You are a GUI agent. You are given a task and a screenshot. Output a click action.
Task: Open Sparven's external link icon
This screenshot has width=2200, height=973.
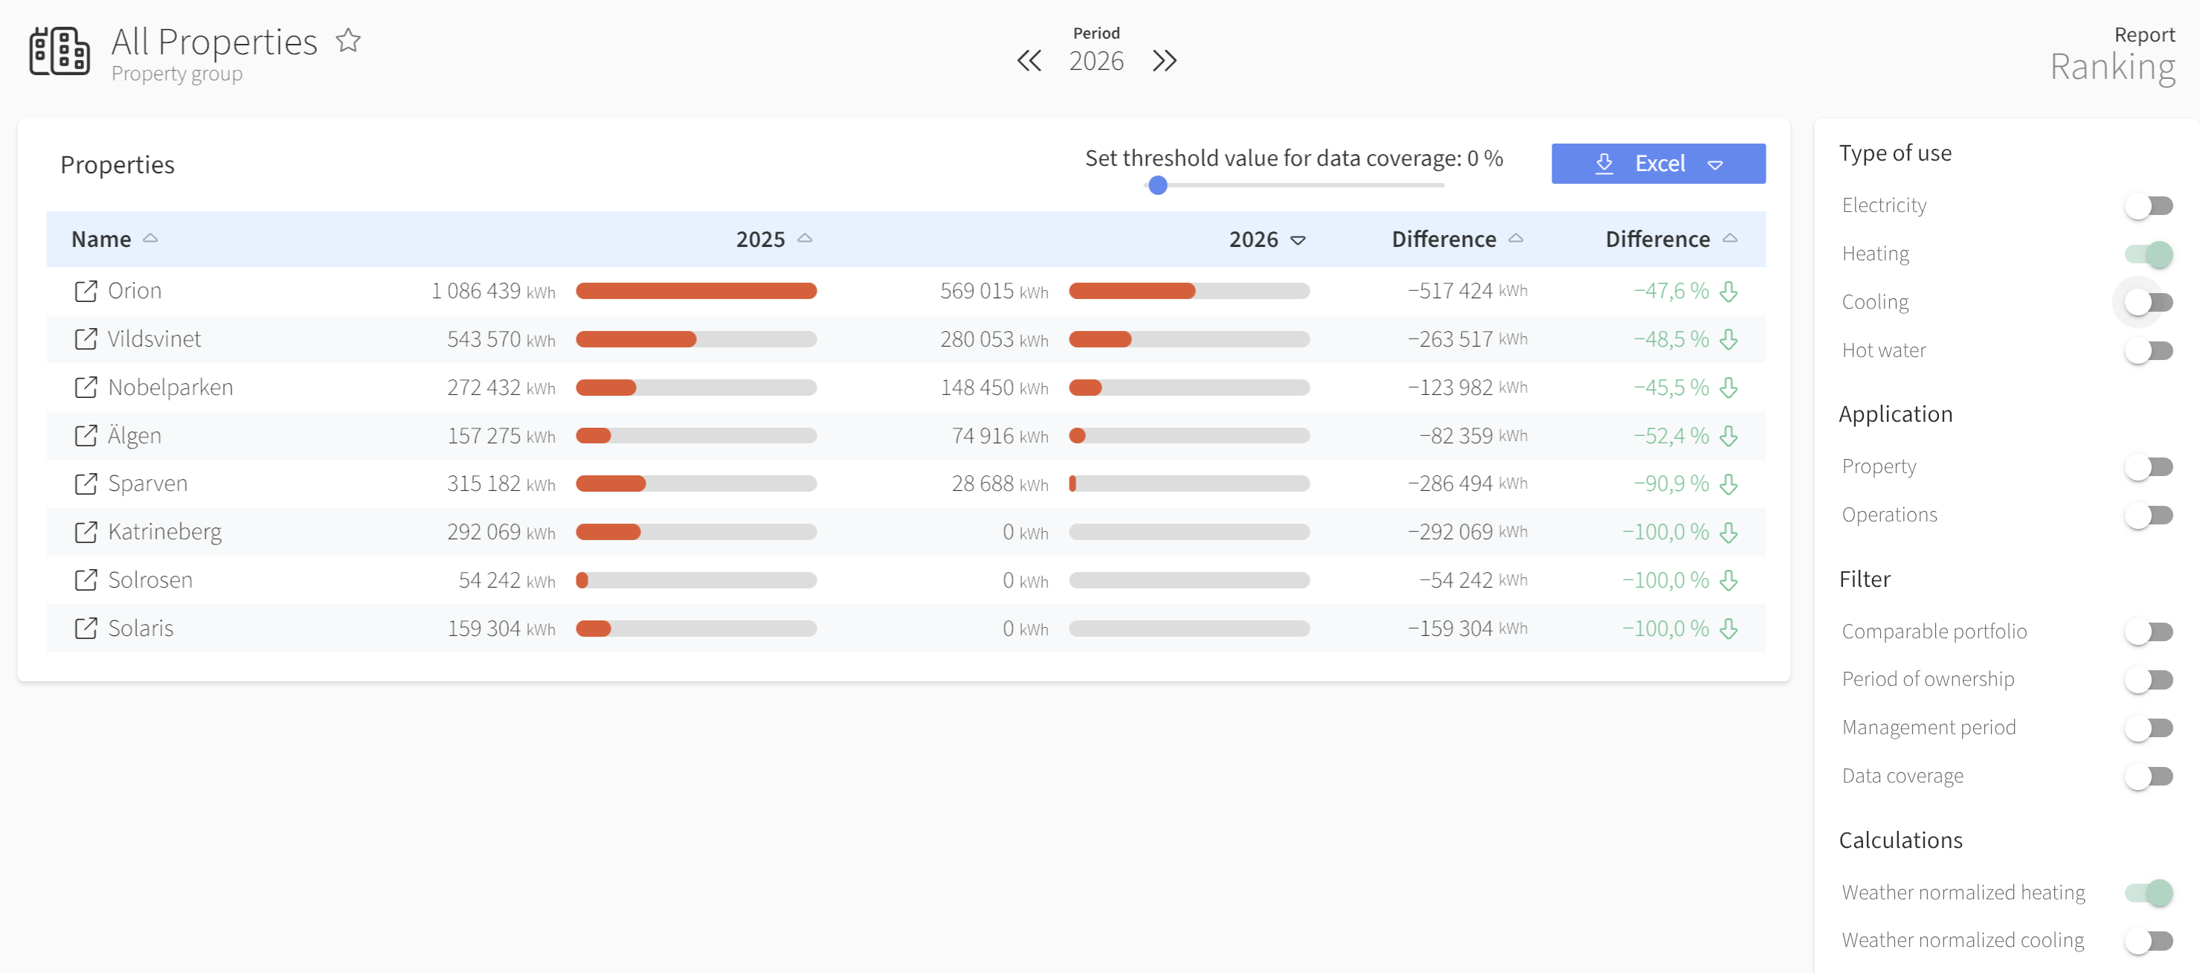click(x=86, y=484)
